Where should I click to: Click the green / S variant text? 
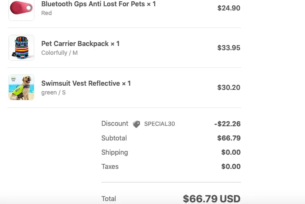point(53,92)
